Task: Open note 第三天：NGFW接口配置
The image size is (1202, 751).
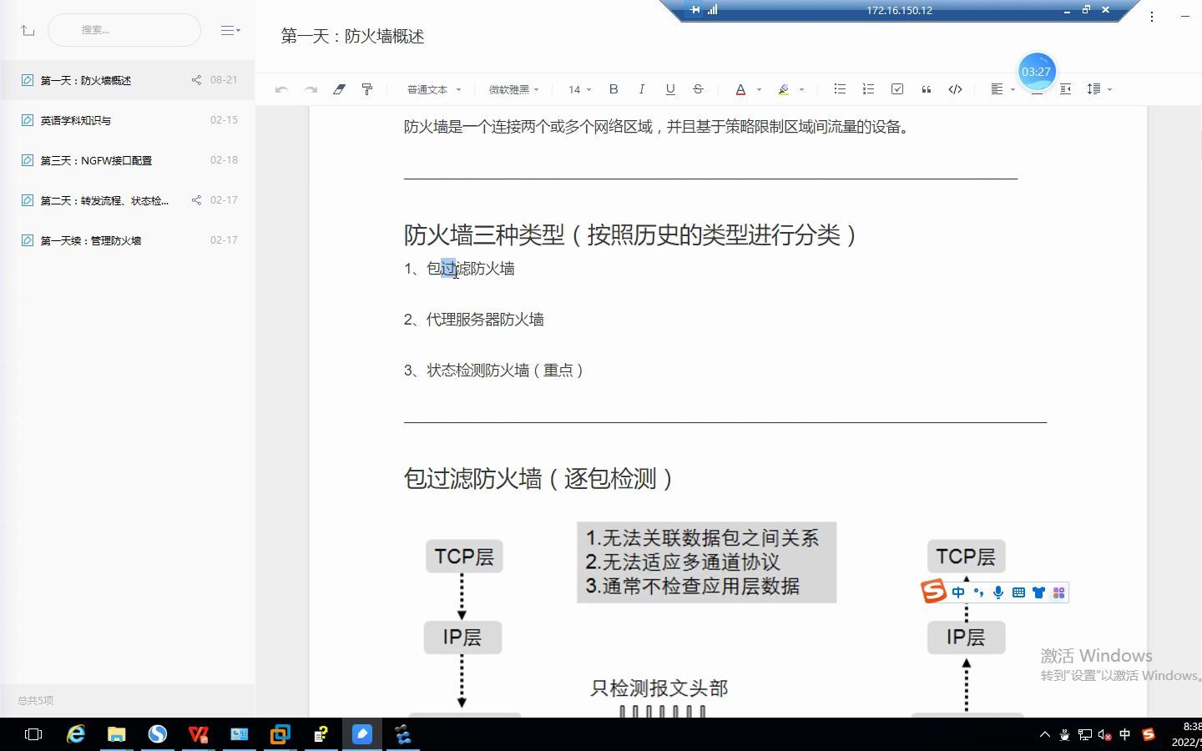Action: 128,160
